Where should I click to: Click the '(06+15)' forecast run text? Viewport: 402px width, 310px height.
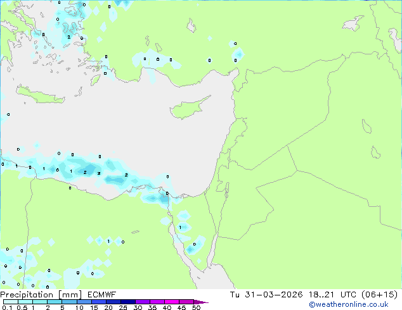[379, 295]
